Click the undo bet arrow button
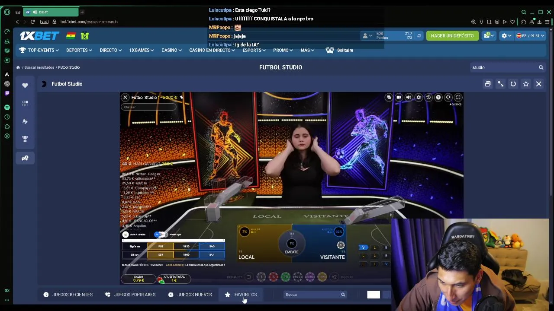This screenshot has width=554, height=311. pos(249,277)
